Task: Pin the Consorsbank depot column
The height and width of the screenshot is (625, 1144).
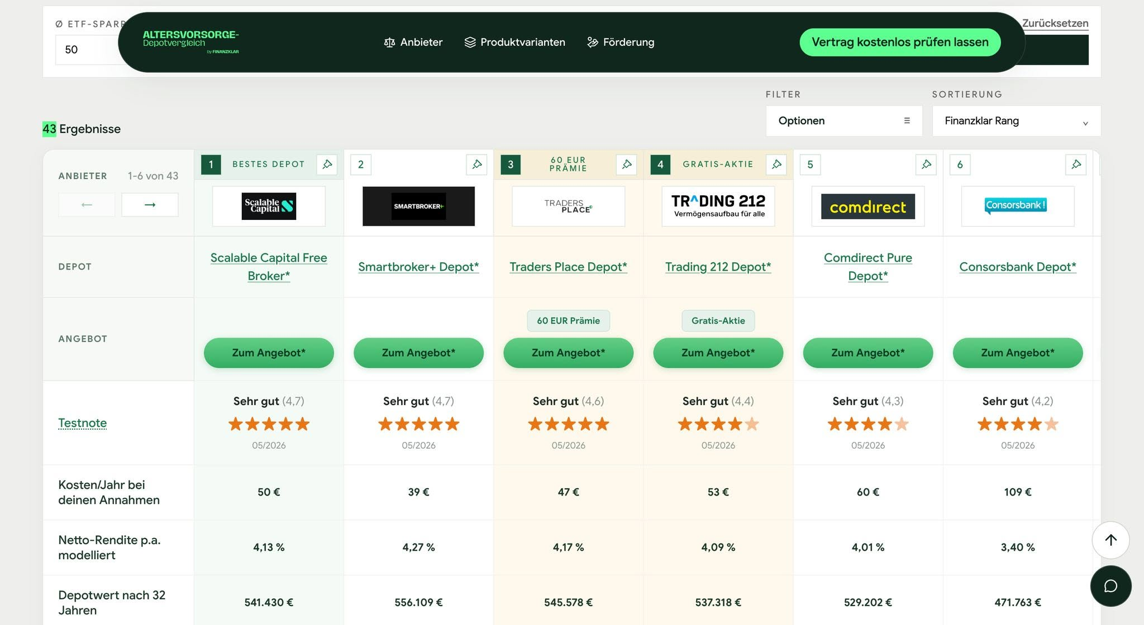Action: click(1075, 165)
